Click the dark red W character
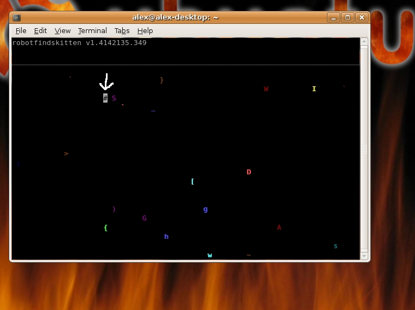 click(x=266, y=89)
